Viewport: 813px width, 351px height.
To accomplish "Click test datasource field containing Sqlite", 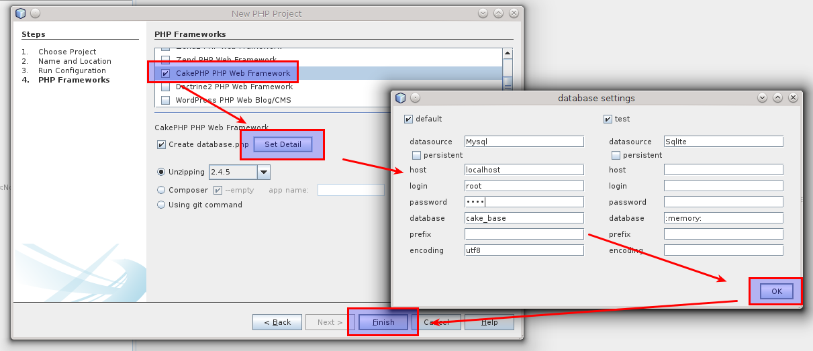I will point(724,142).
